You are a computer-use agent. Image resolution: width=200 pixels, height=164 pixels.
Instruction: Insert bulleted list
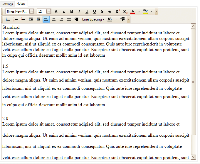tap(8, 19)
